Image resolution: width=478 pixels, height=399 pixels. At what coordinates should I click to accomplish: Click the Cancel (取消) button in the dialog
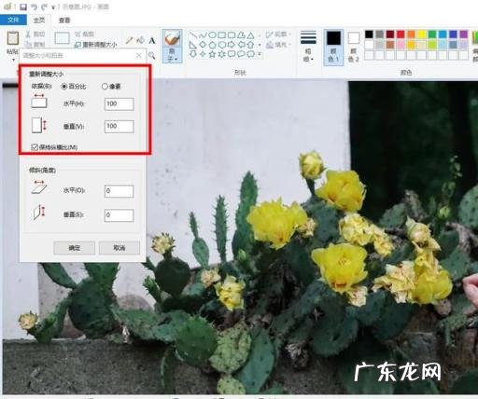coord(119,248)
